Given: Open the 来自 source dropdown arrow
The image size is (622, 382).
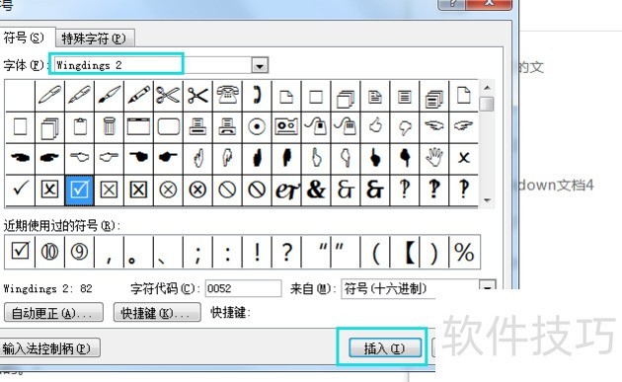Looking at the screenshot, I should pyautogui.click(x=488, y=287).
